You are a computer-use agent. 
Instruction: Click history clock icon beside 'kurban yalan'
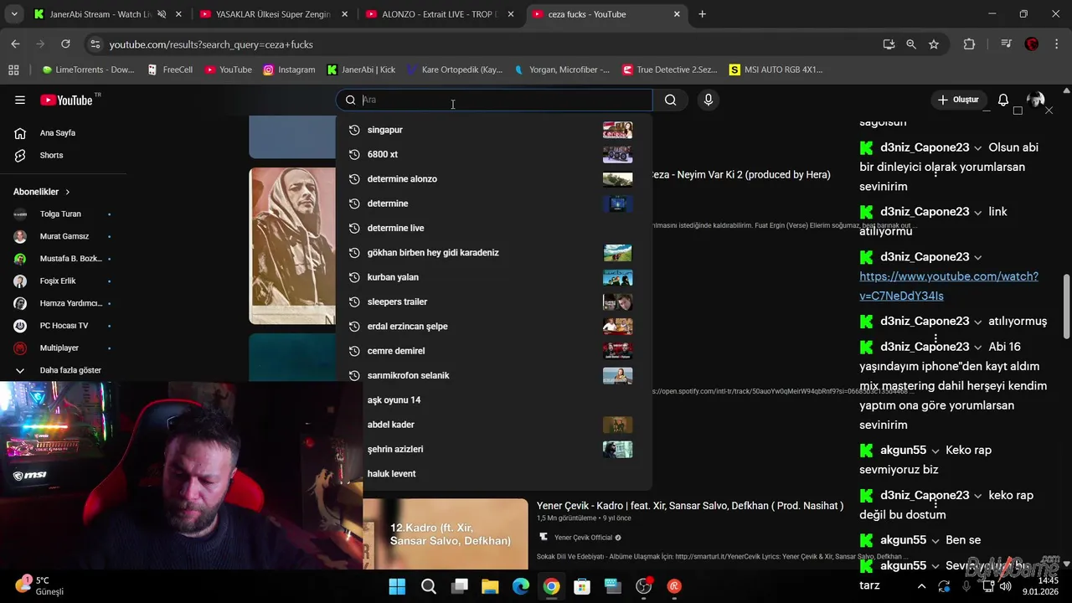tap(353, 277)
